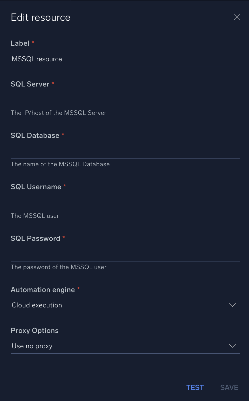Select the Cloud execution value text
The width and height of the screenshot is (249, 401).
[x=37, y=305]
